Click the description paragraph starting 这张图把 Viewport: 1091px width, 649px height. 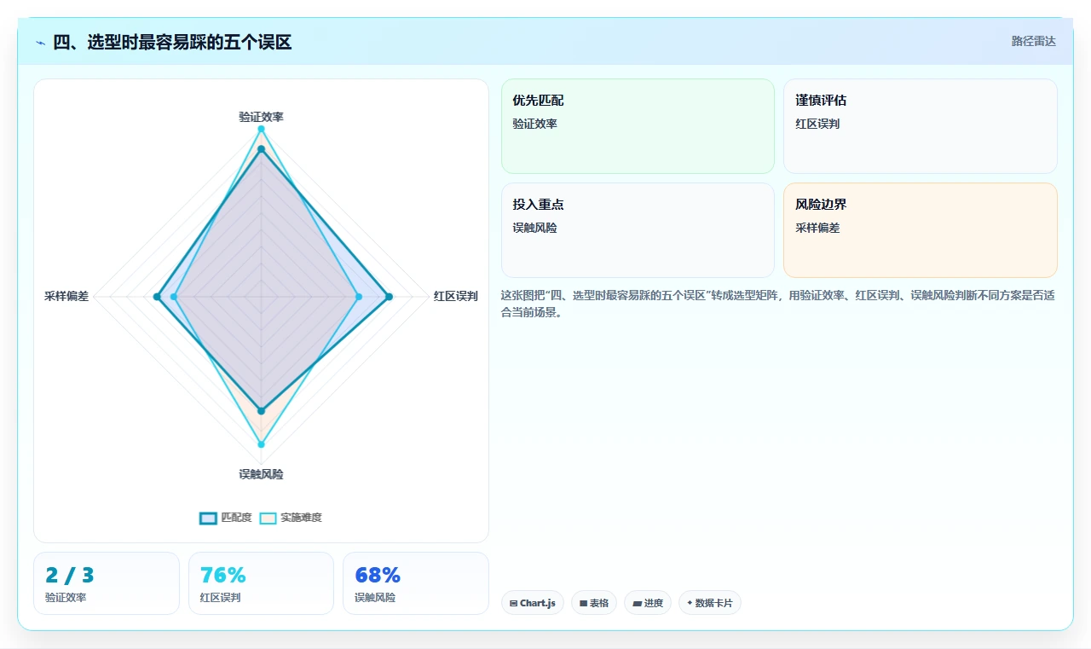tap(778, 304)
